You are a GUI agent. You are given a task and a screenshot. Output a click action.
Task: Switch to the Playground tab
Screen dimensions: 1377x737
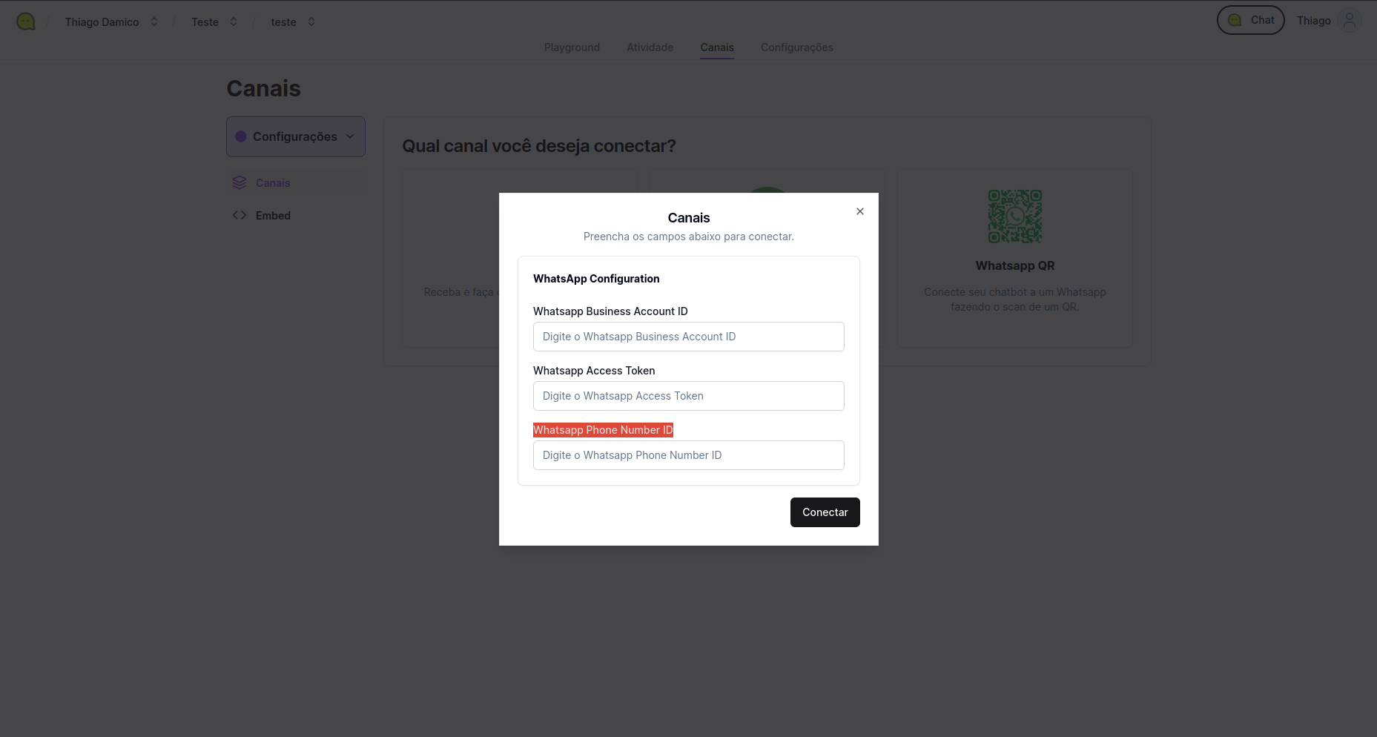(572, 47)
